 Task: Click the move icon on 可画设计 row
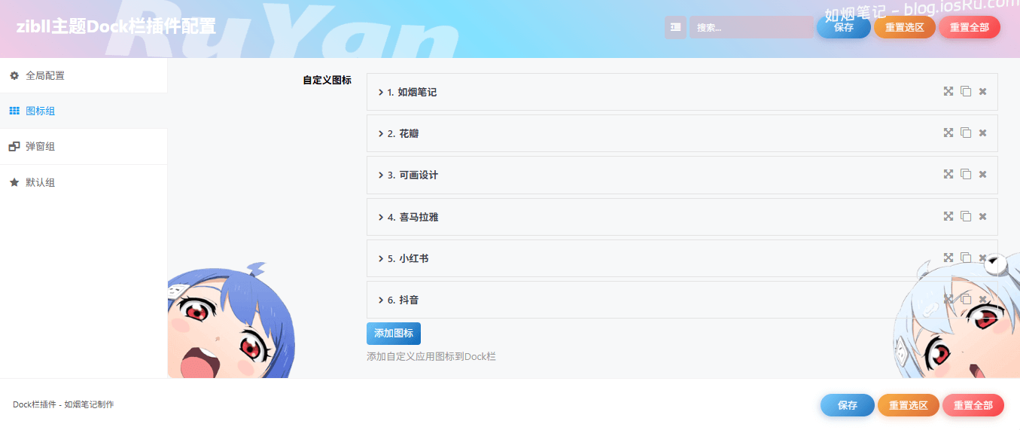point(948,175)
